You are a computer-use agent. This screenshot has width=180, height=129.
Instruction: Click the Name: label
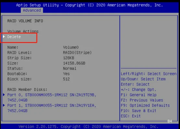point(13,47)
